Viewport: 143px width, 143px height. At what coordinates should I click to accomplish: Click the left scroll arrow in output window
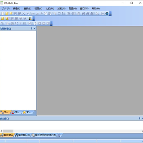1,131
